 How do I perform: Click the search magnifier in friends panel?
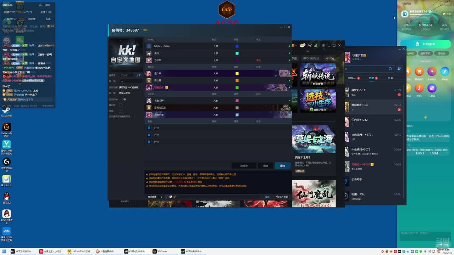click(x=390, y=69)
